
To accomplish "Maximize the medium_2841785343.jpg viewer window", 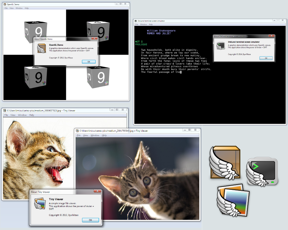I will click(189, 130).
